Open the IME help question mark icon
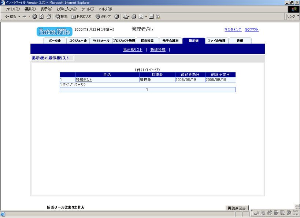The height and width of the screenshot is (218, 300). pos(289,213)
